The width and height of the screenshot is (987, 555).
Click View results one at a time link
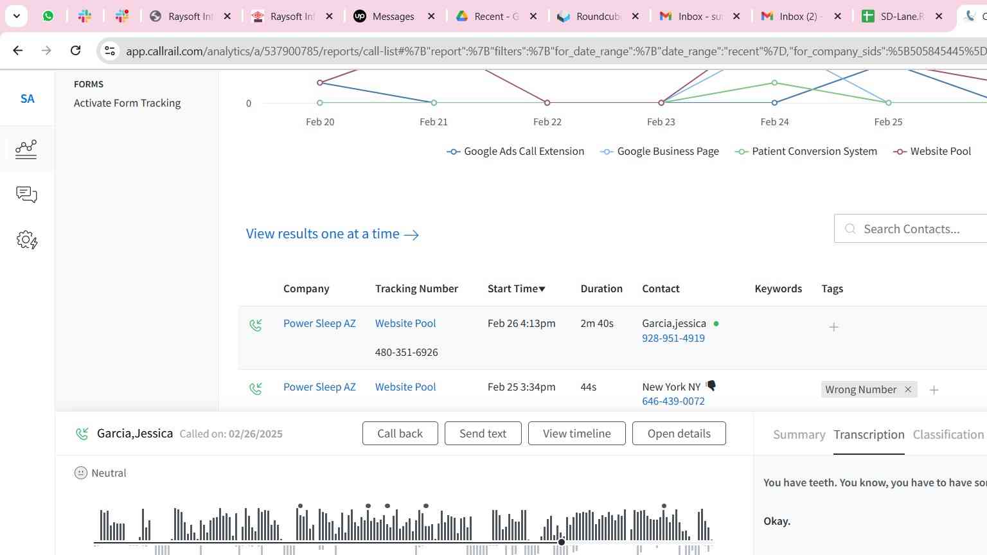point(332,234)
